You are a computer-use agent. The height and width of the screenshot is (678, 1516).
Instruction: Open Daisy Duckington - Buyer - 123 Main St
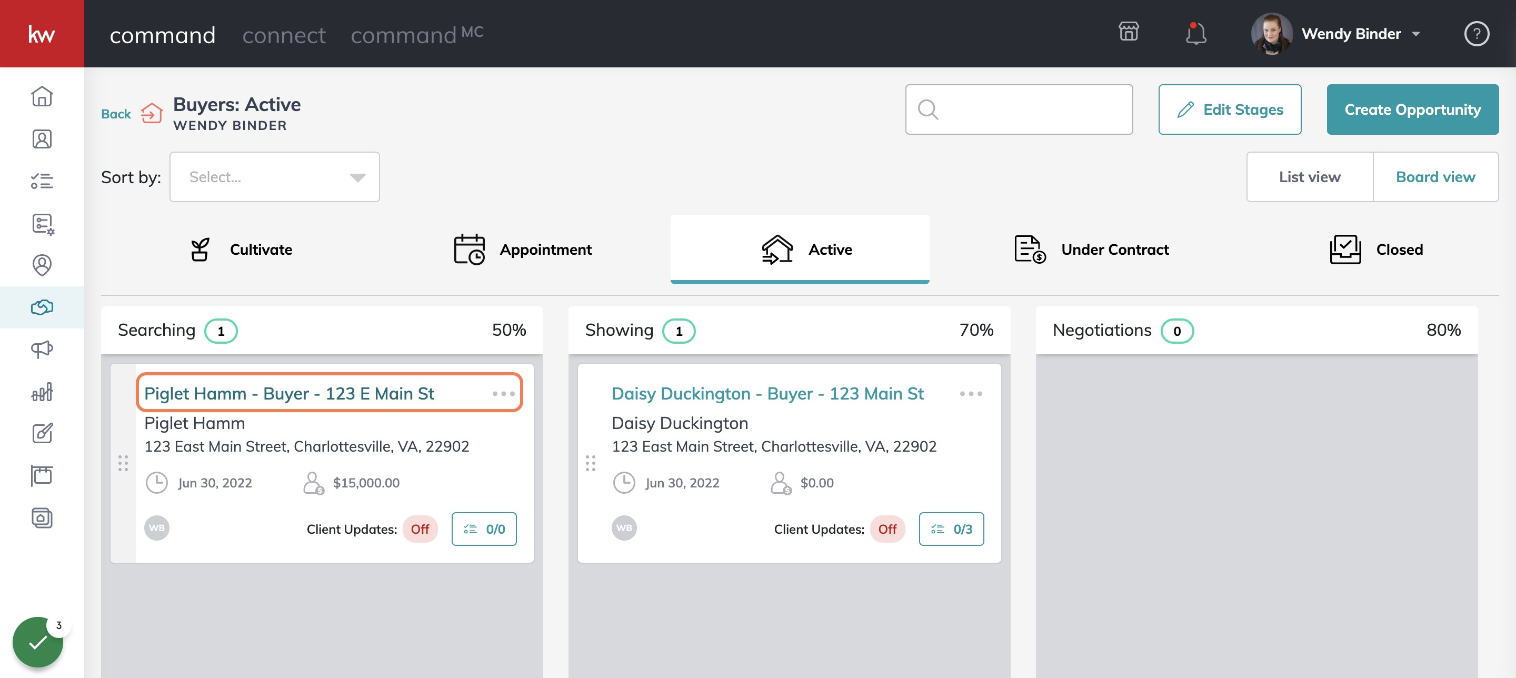coord(767,394)
